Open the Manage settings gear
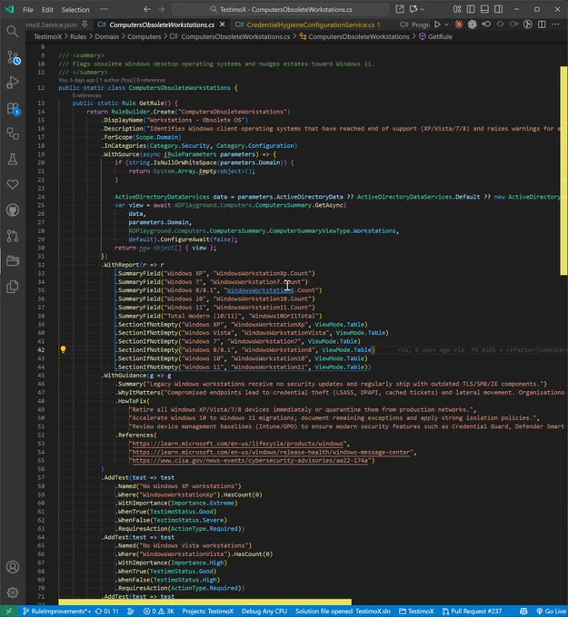Screen dimensions: 568x617 [x=13, y=593]
